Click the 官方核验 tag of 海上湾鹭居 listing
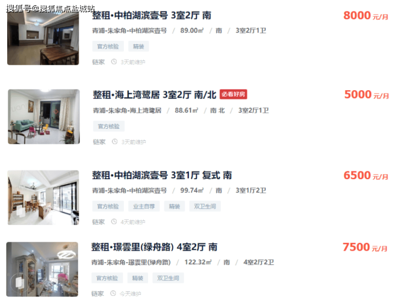This screenshot has width=409, height=308. coord(109,127)
